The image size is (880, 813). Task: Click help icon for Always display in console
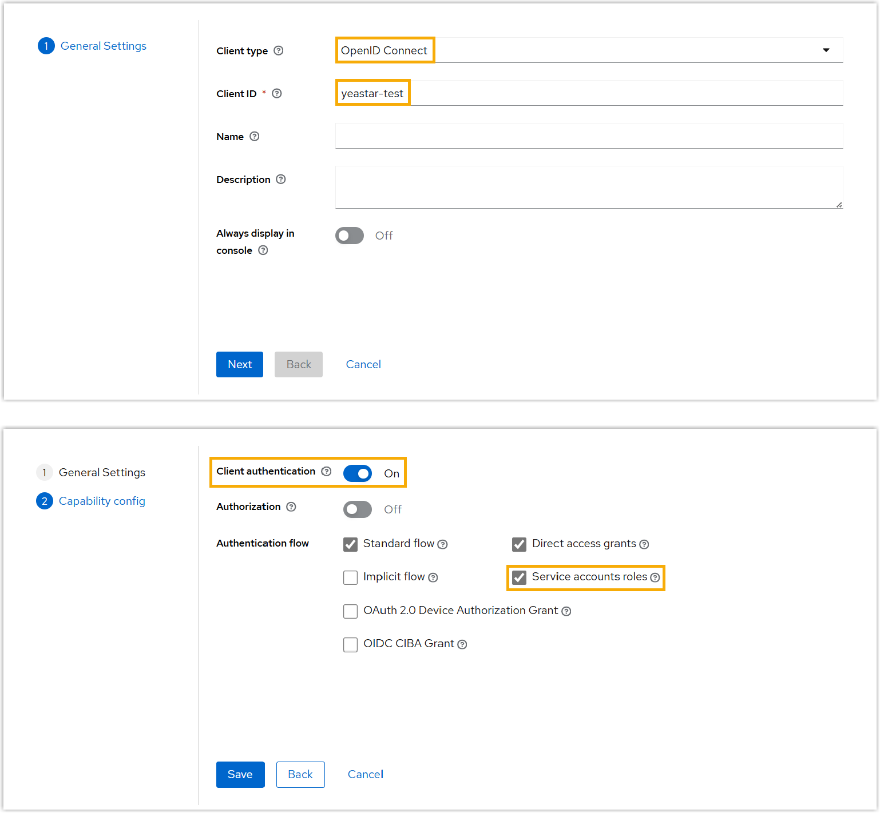click(263, 250)
